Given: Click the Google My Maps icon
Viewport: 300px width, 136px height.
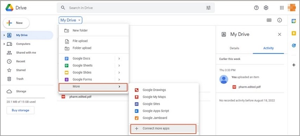Looking at the screenshot, I should click(137, 97).
